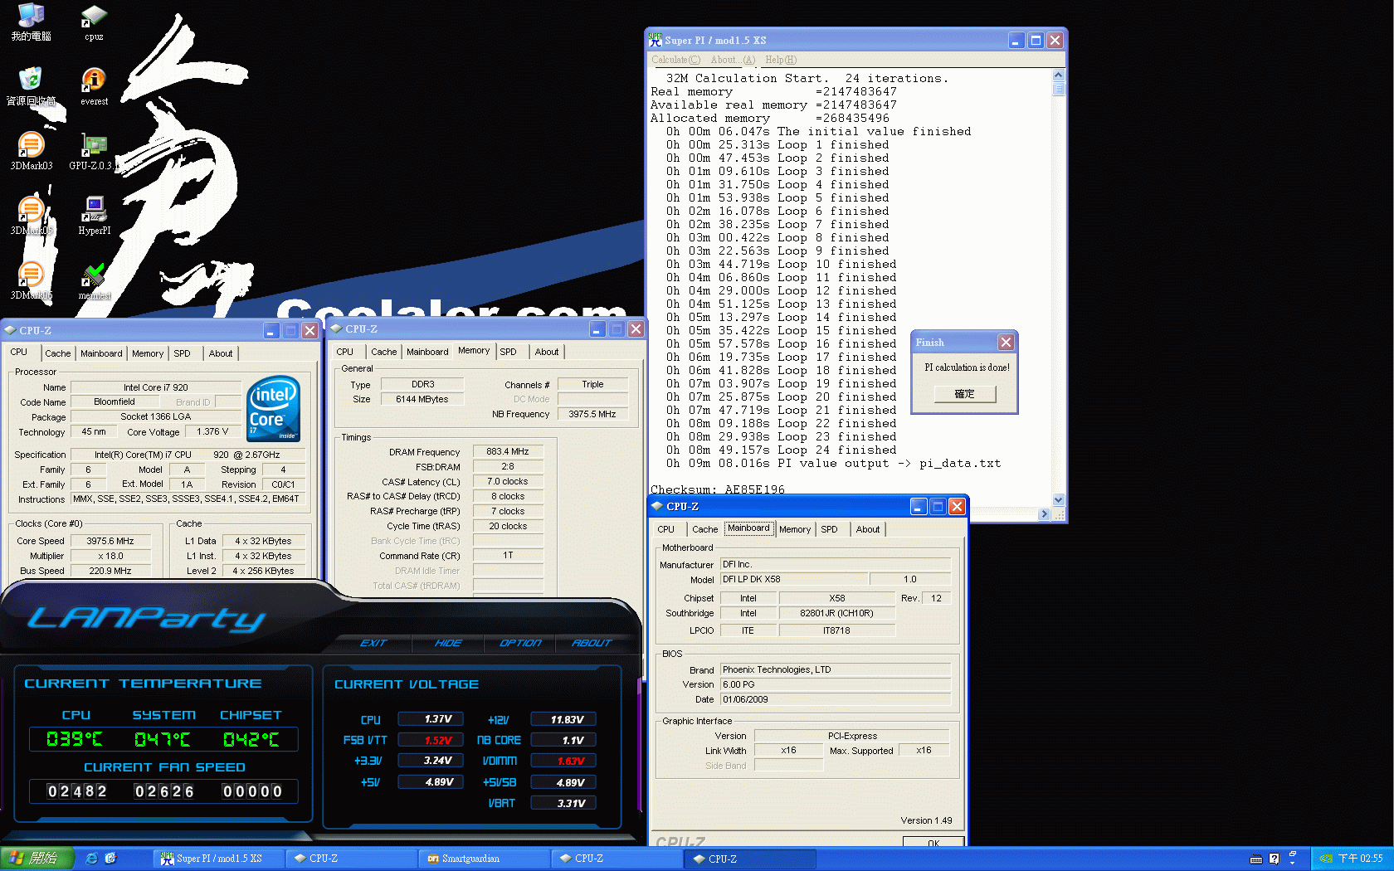Click the keyboard icon in system tray
1394x871 pixels.
(1256, 859)
